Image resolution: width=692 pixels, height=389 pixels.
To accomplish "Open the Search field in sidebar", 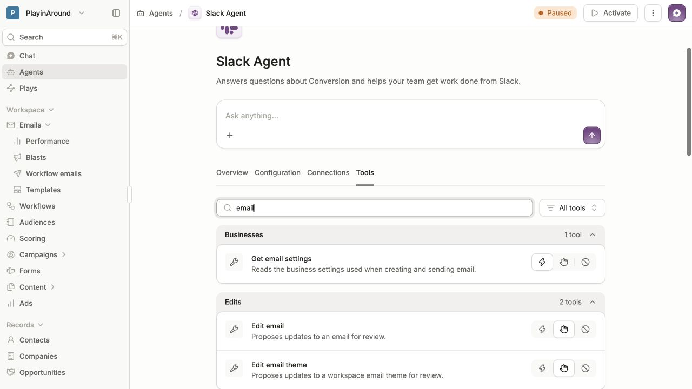I will [x=65, y=37].
